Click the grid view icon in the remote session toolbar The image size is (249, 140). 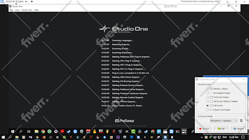click(166, 6)
